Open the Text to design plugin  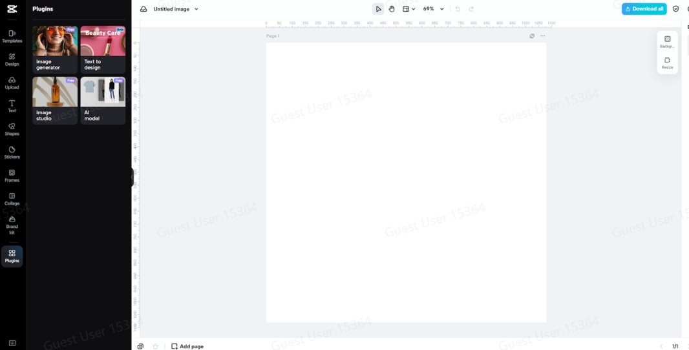103,50
